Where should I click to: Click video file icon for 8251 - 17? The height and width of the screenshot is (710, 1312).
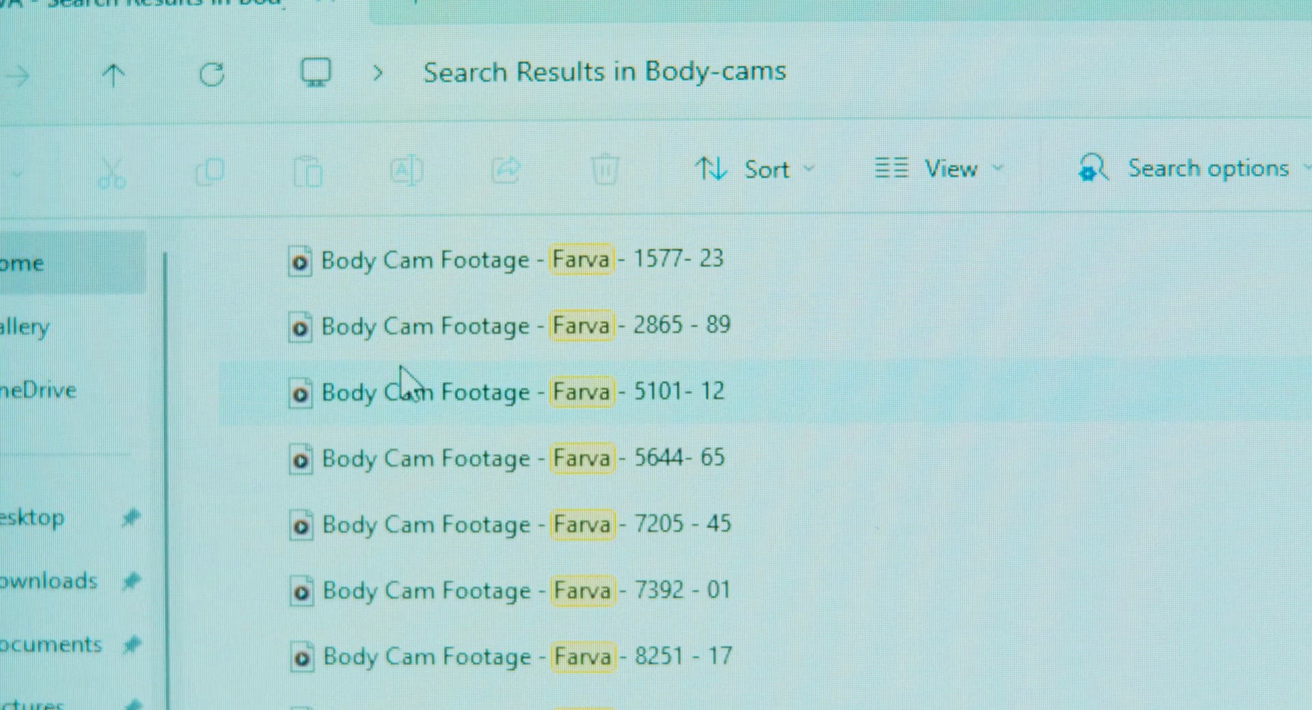pyautogui.click(x=302, y=658)
